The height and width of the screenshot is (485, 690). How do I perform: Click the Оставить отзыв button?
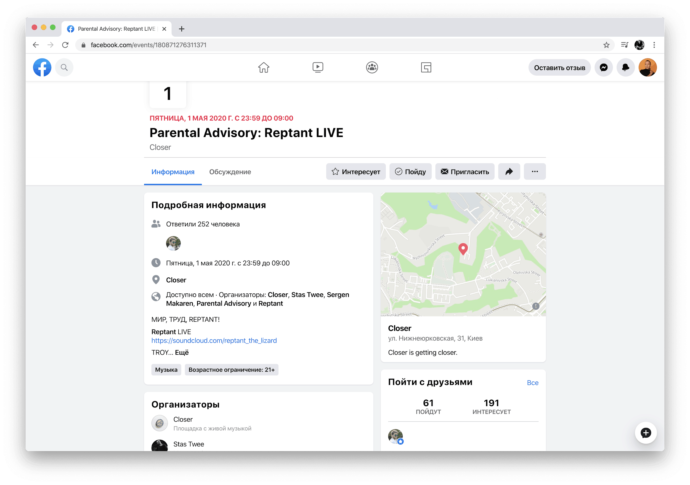[x=559, y=68]
